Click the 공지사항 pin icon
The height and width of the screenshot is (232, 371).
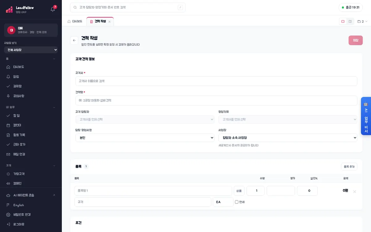8,96
